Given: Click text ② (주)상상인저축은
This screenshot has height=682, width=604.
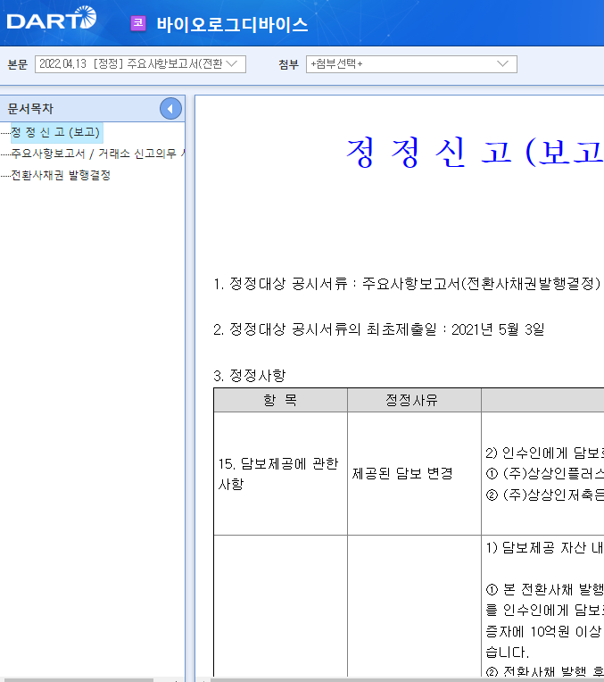Looking at the screenshot, I should pos(545,495).
